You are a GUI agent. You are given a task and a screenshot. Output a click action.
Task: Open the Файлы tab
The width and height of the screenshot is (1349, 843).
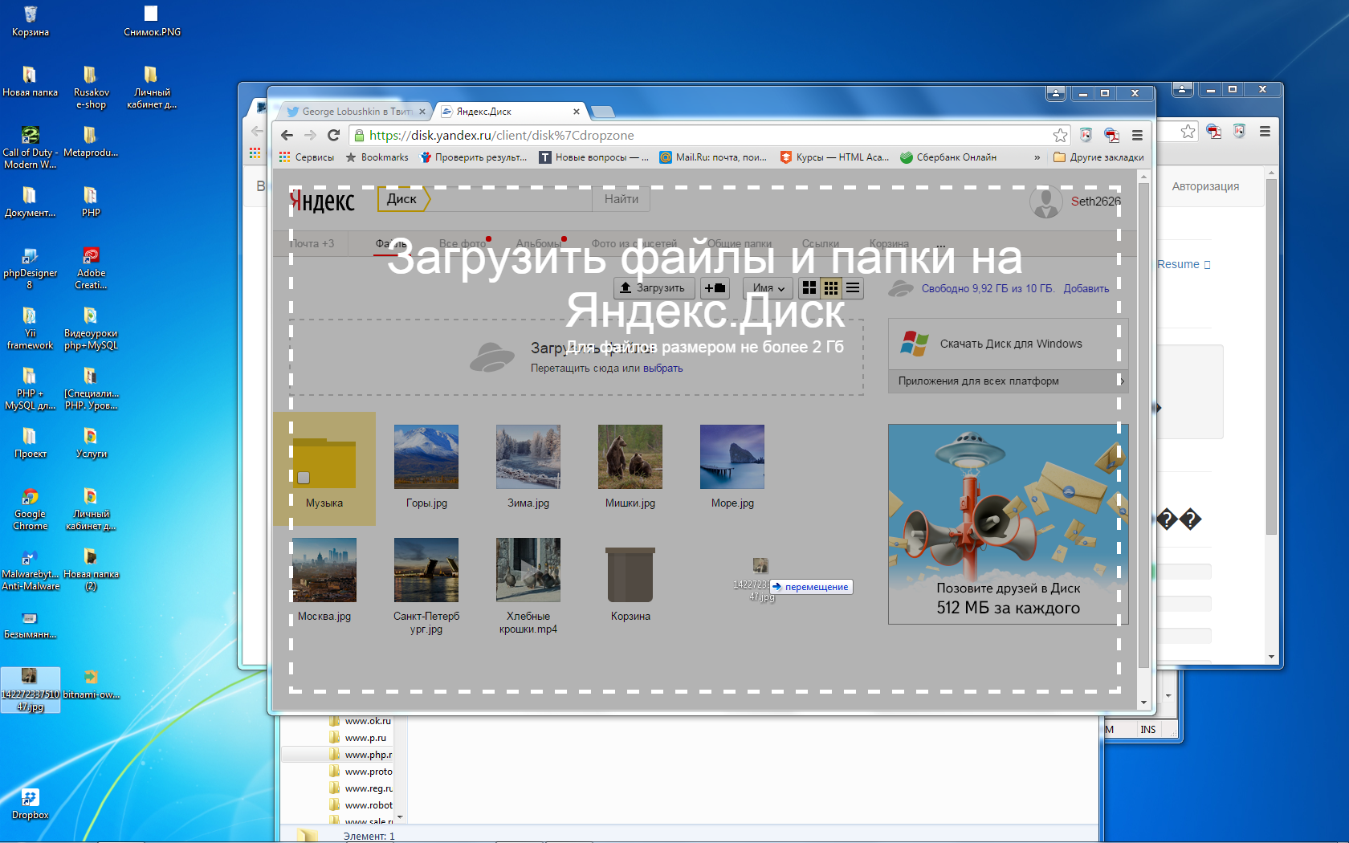point(391,243)
